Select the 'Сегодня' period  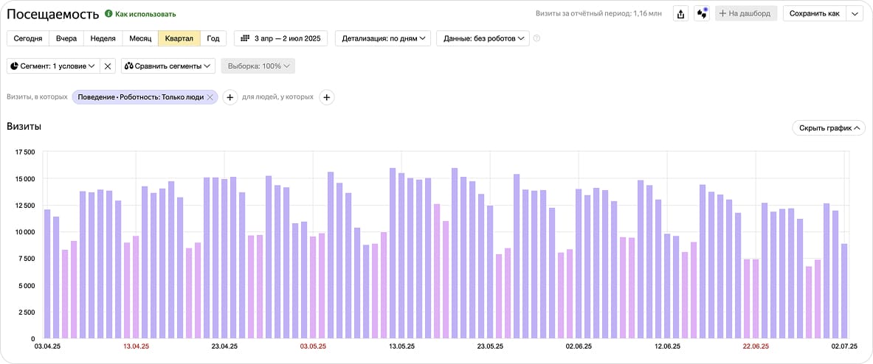tap(28, 38)
